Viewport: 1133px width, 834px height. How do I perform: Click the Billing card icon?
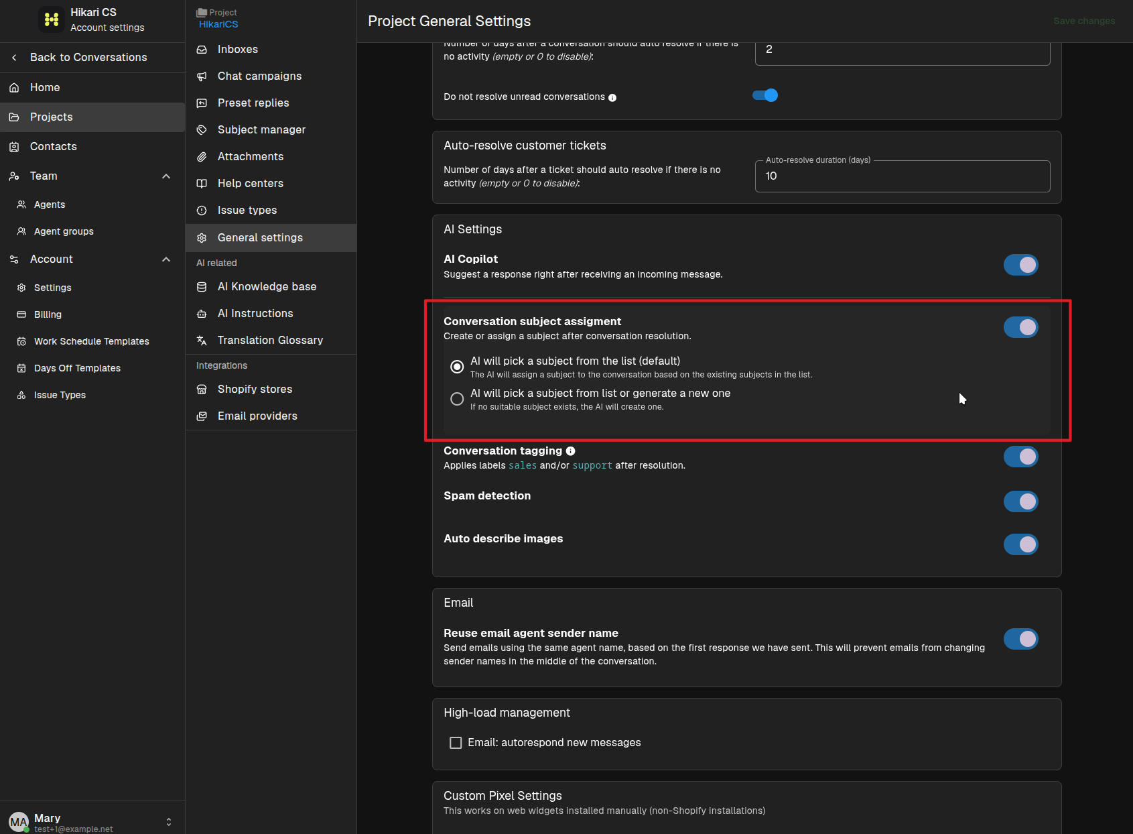point(21,314)
